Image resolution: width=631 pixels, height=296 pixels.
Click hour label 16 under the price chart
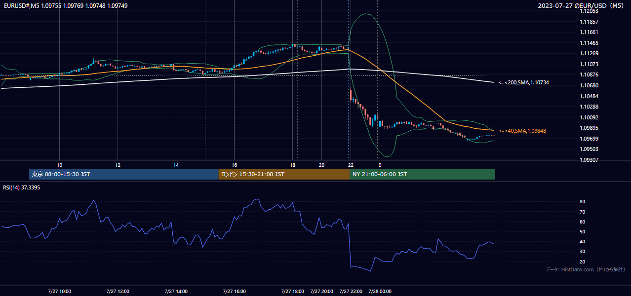point(234,165)
